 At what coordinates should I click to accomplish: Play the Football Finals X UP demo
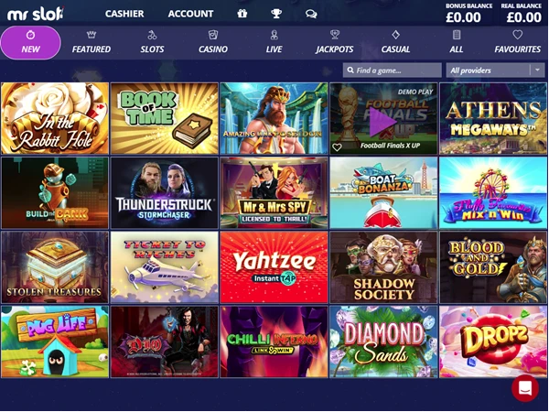pyautogui.click(x=382, y=122)
